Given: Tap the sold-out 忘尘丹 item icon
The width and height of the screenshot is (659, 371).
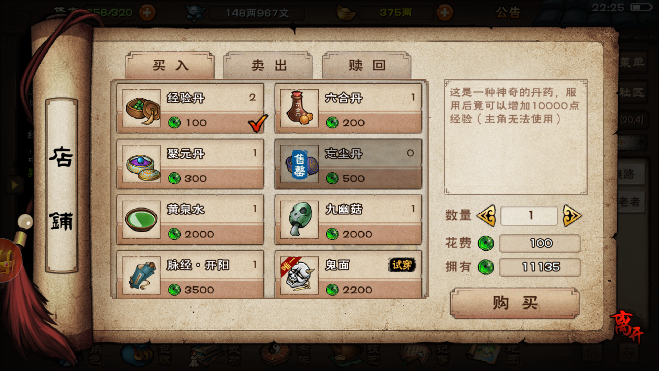Looking at the screenshot, I should click(x=299, y=164).
